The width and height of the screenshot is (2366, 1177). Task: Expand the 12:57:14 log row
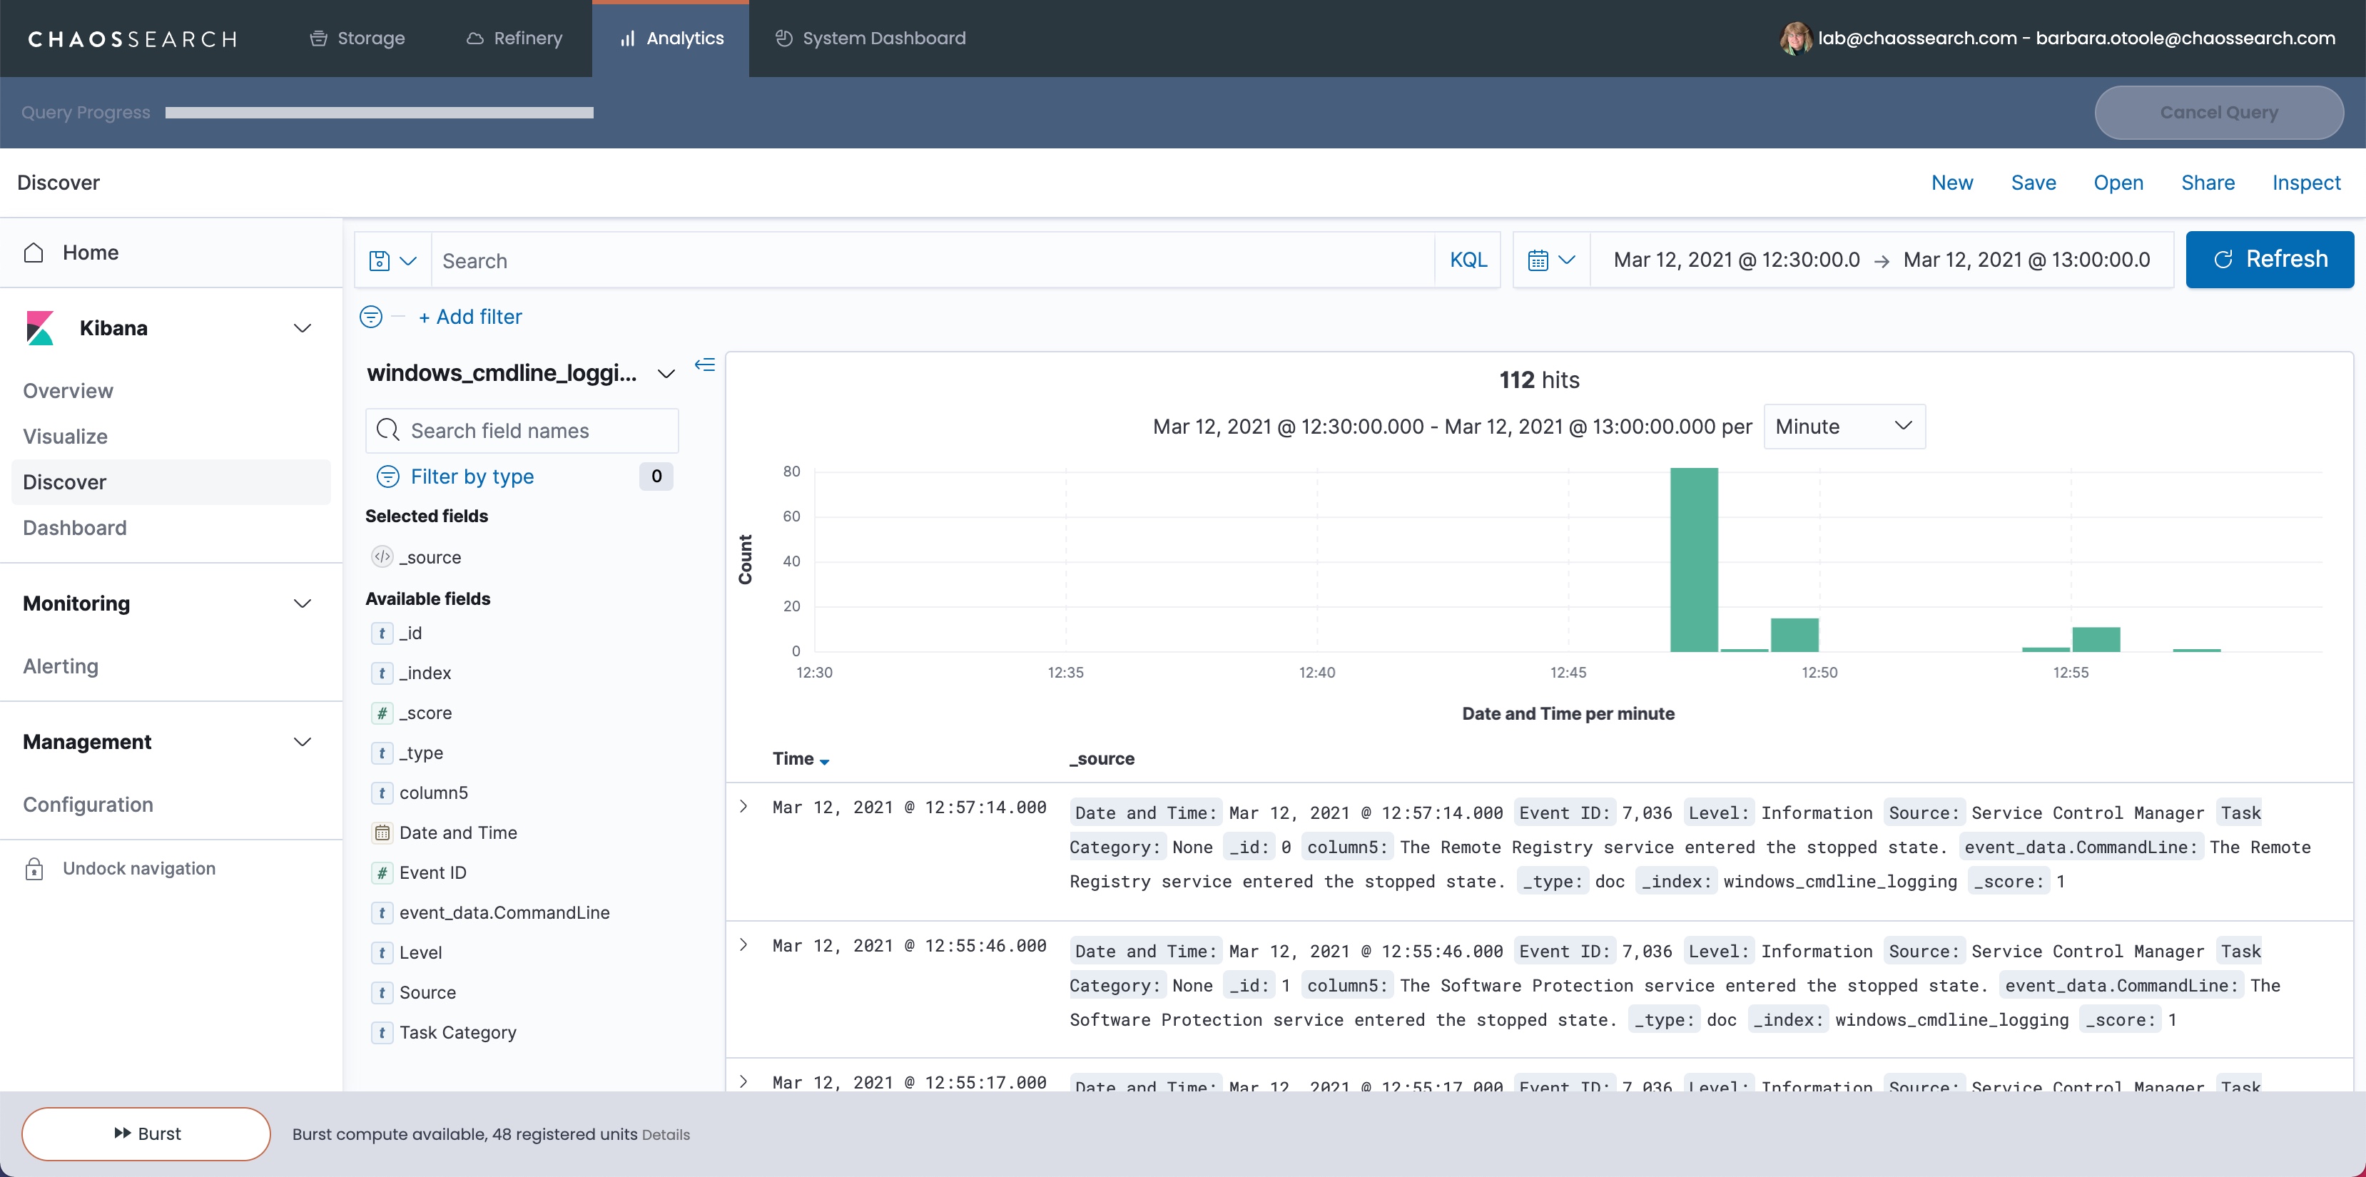pyautogui.click(x=744, y=807)
